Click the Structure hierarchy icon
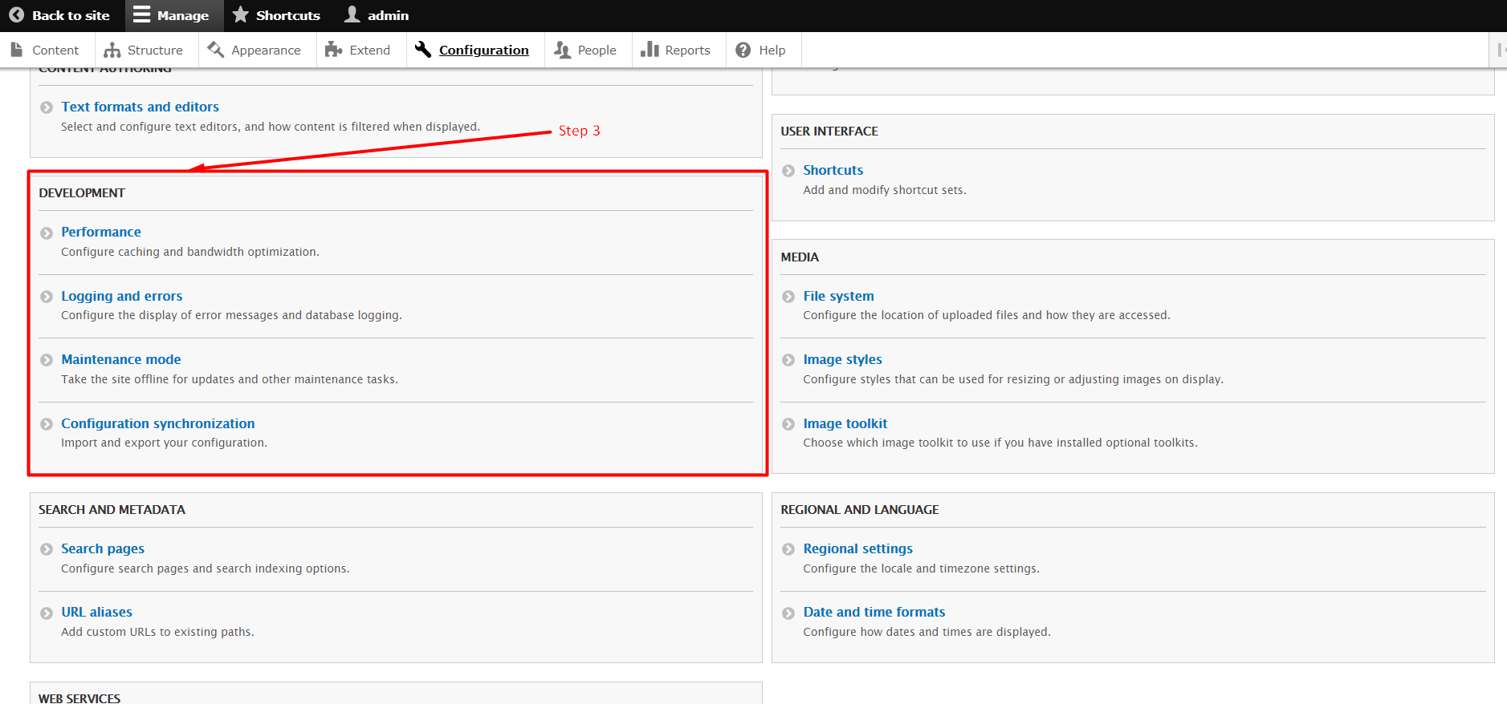This screenshot has height=704, width=1507. [x=112, y=50]
